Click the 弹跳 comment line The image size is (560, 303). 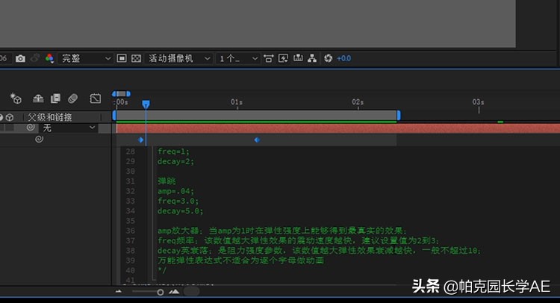[x=167, y=181]
